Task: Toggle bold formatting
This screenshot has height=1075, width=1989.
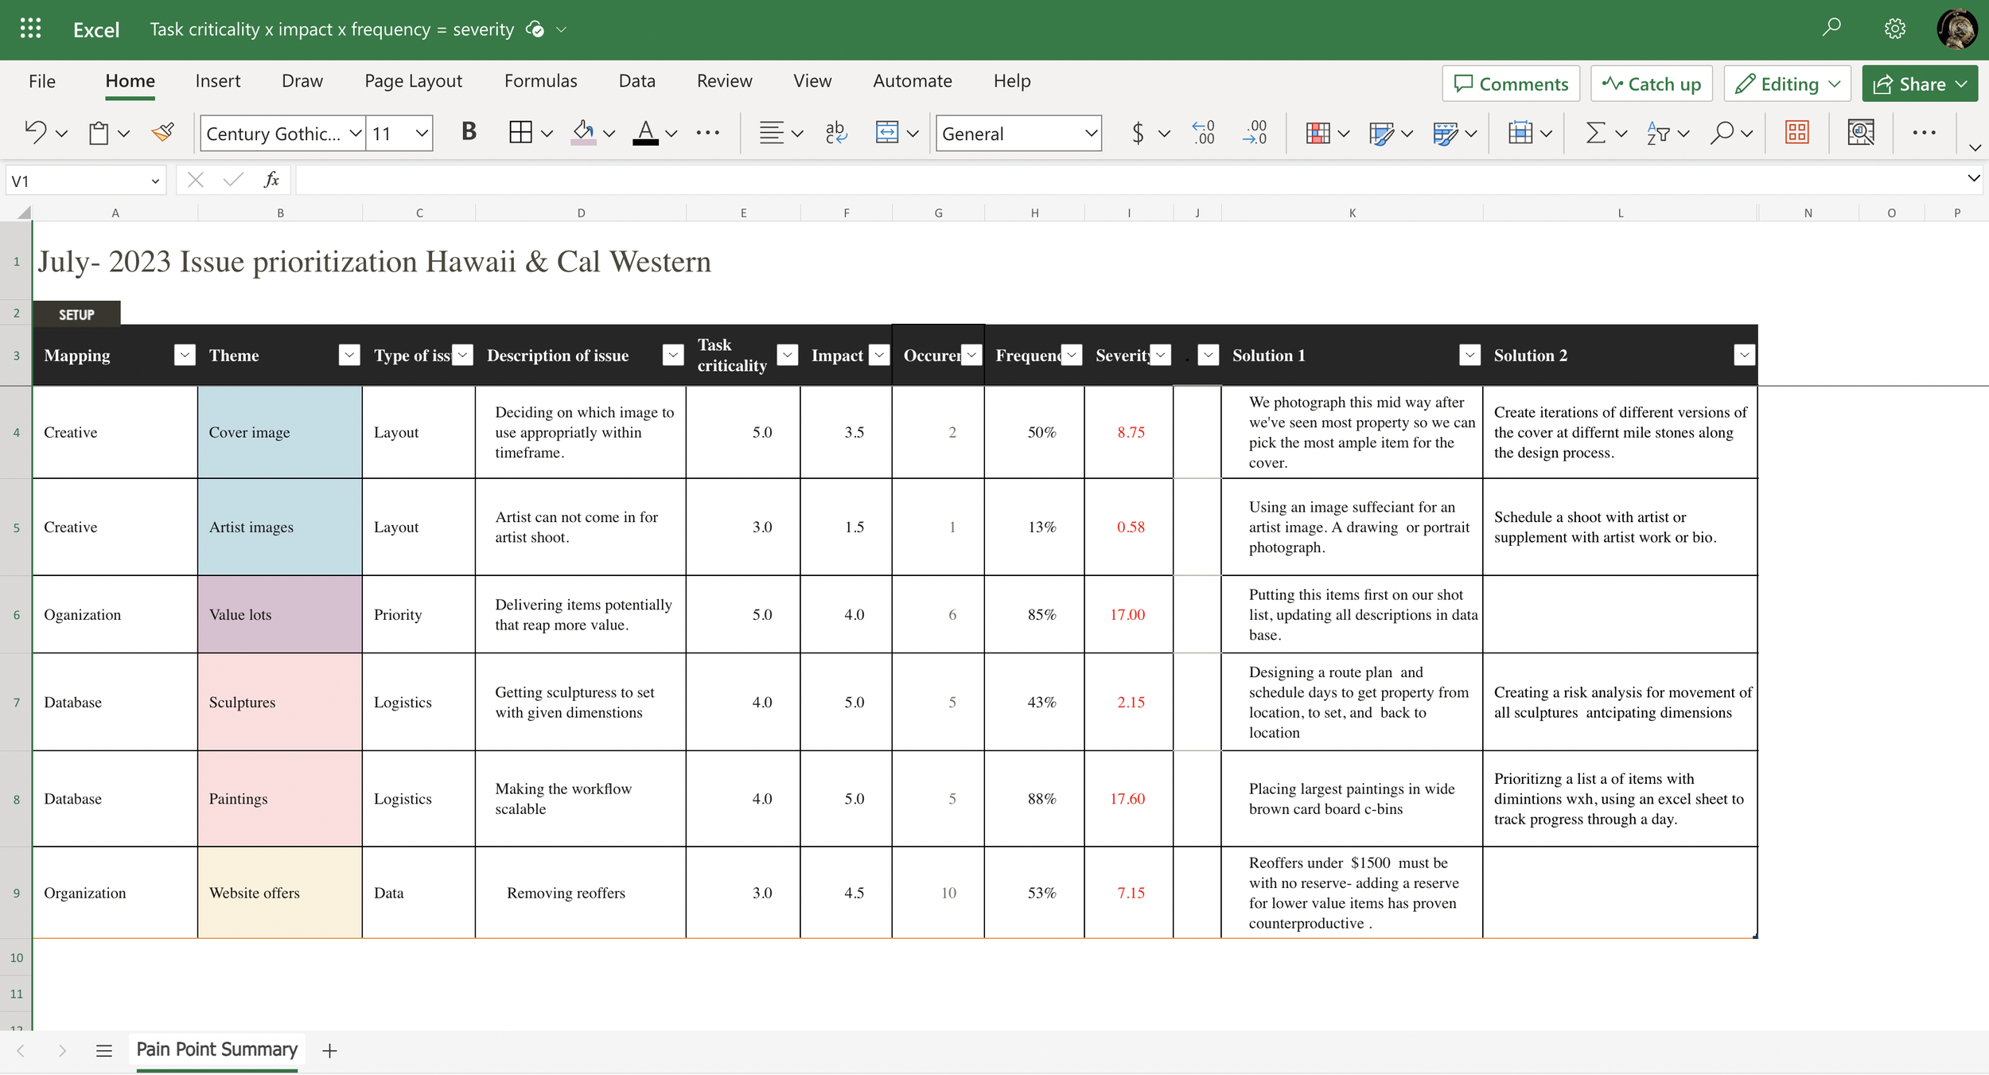Action: point(469,132)
